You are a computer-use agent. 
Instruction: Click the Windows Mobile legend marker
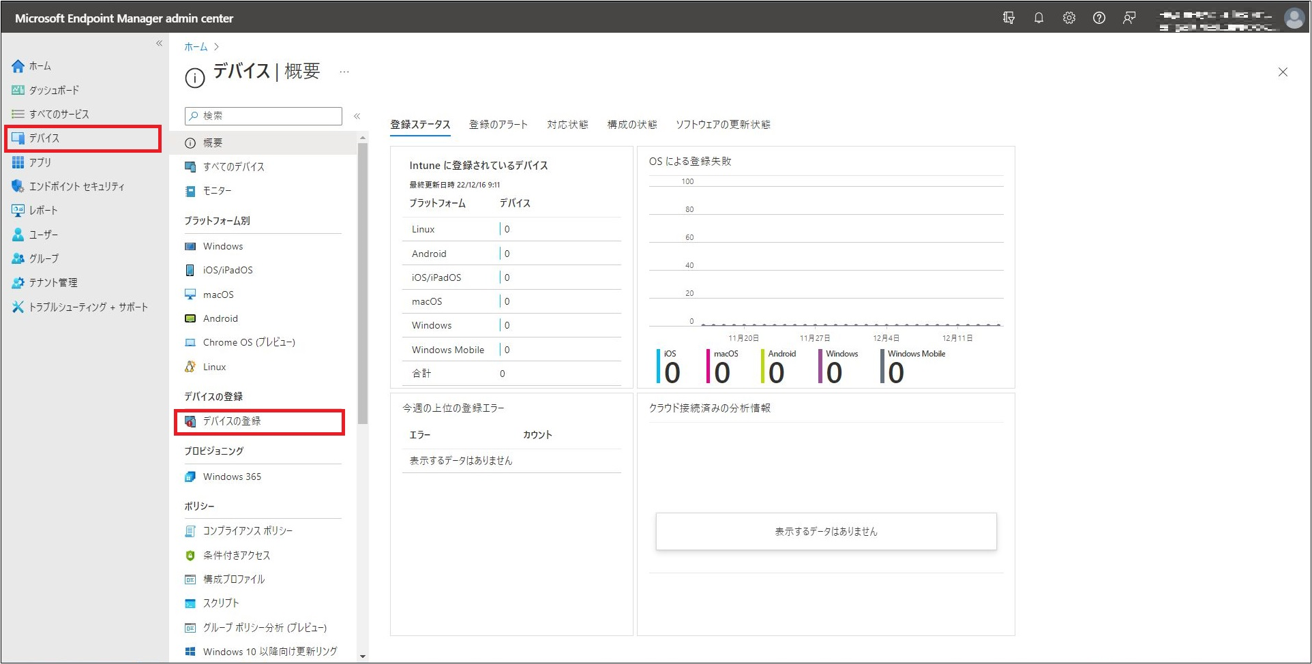tap(882, 366)
